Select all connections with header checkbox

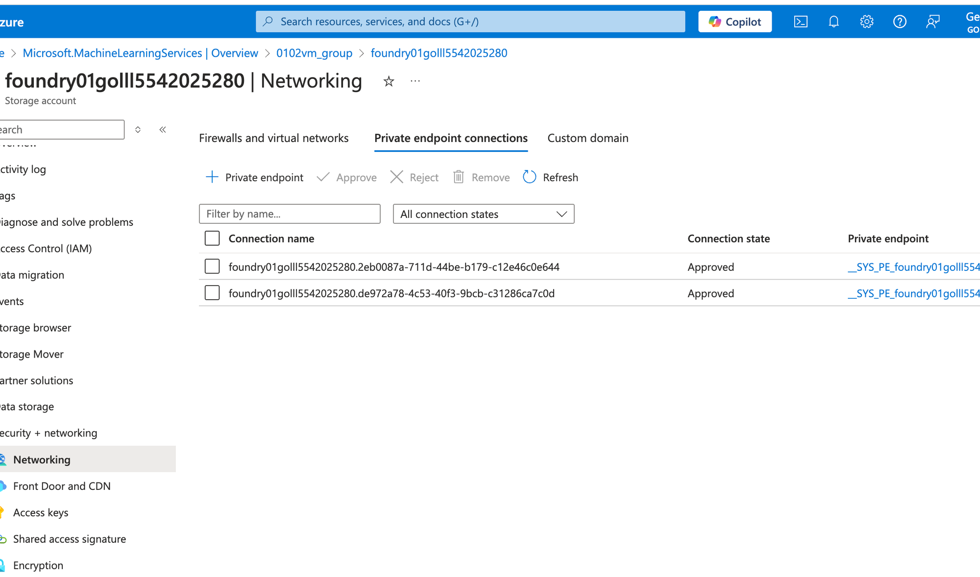pos(212,239)
